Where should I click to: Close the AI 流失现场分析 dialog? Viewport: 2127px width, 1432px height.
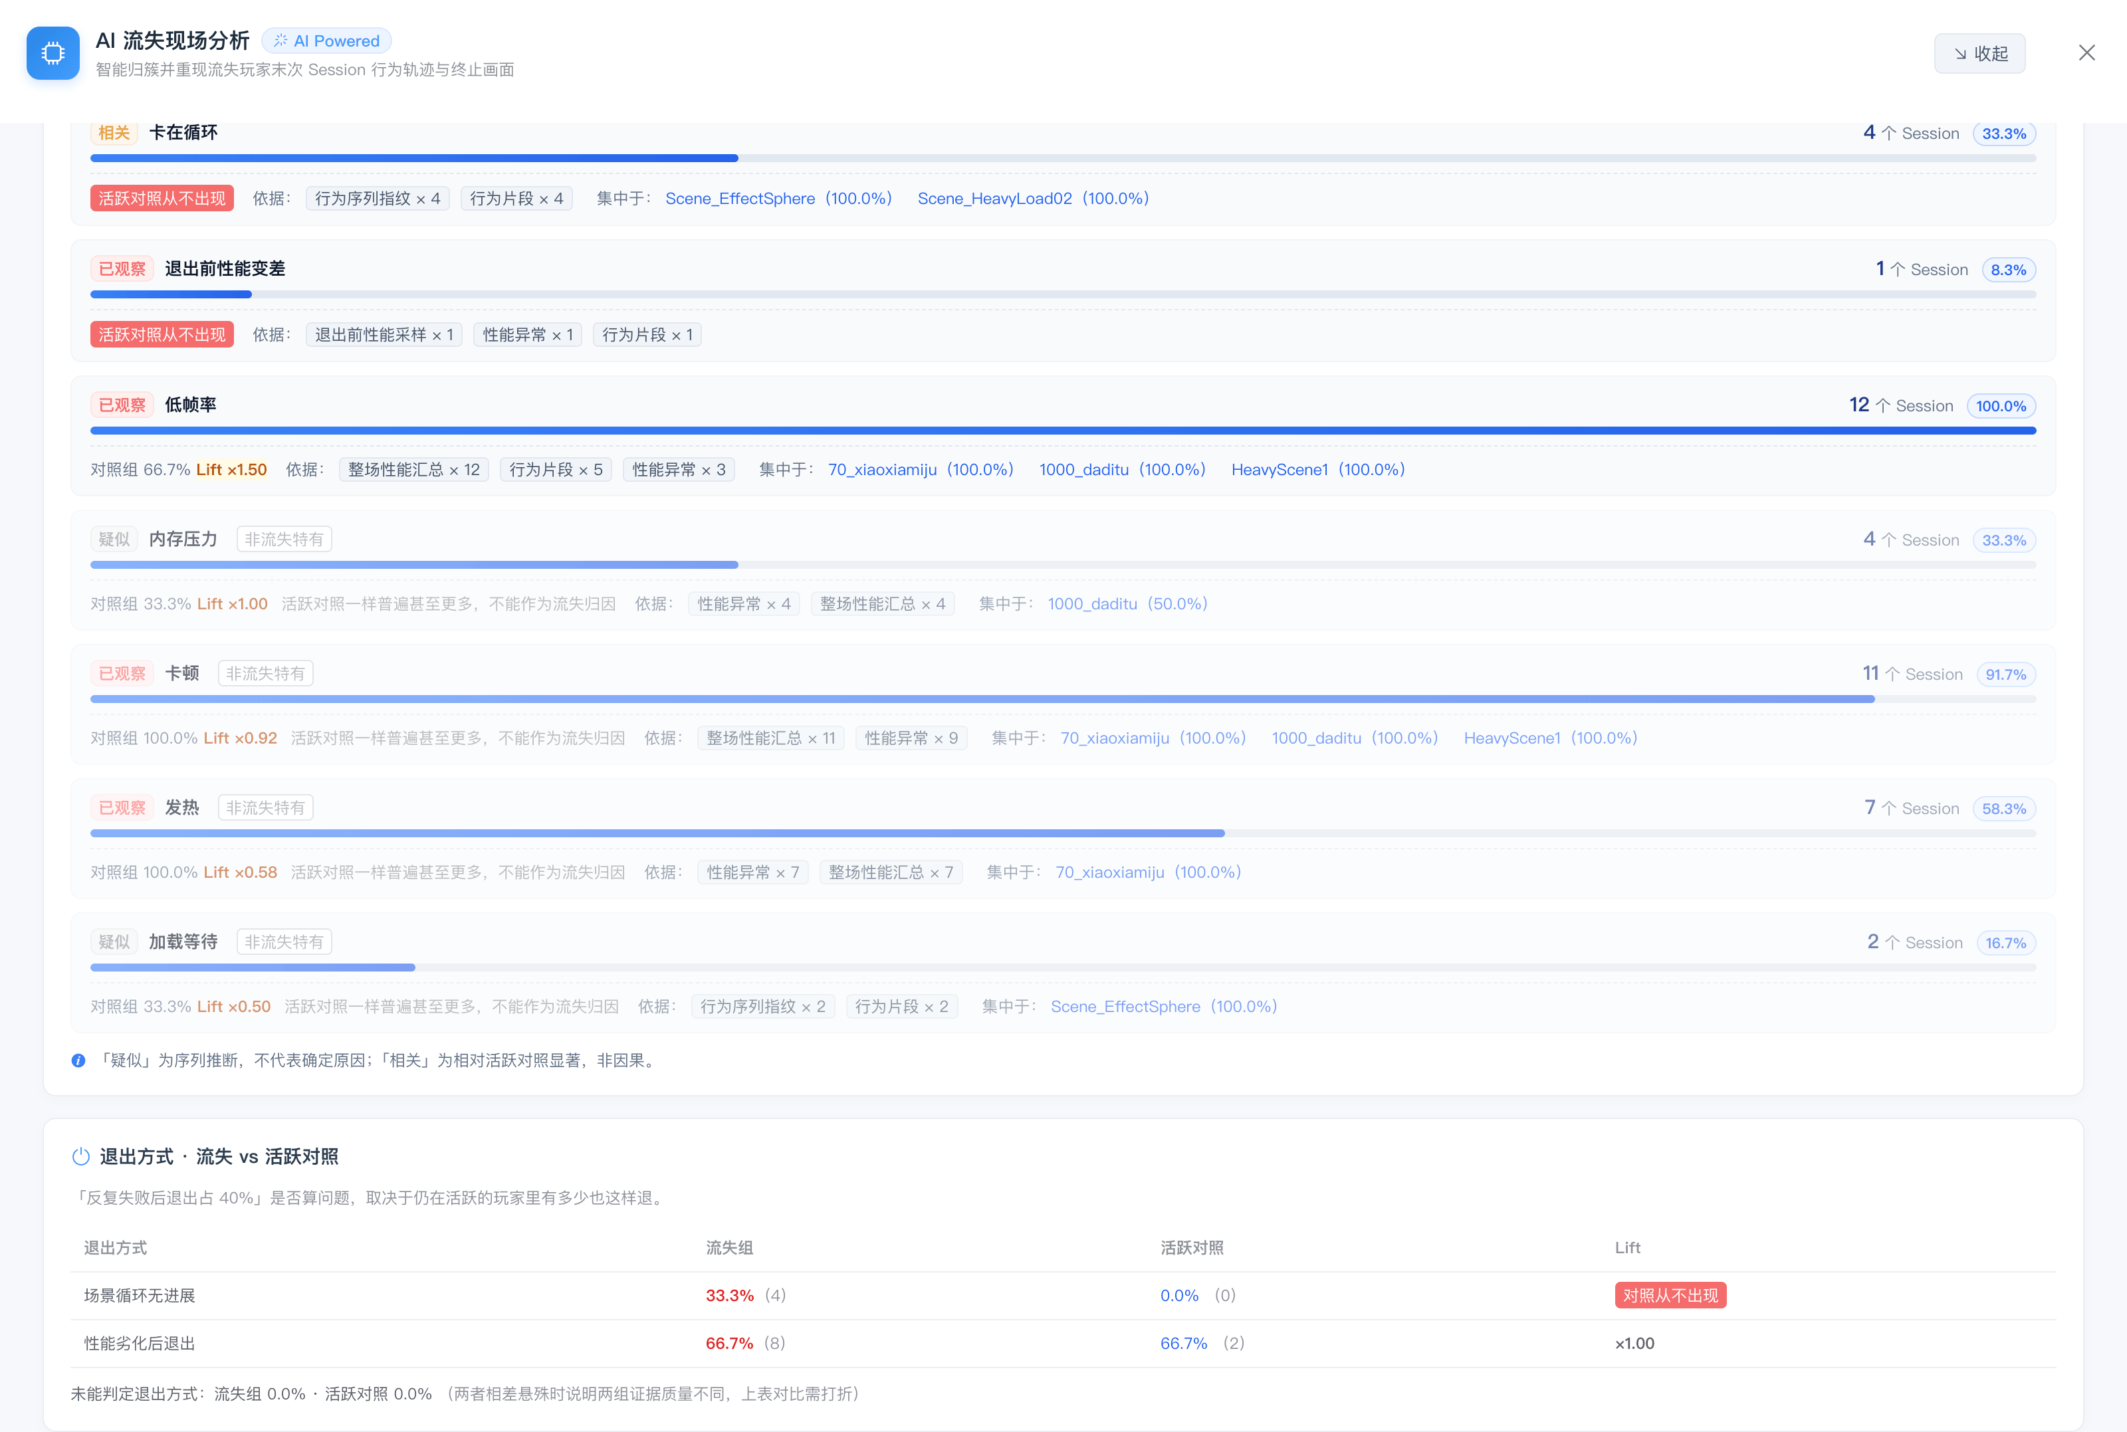[2086, 53]
